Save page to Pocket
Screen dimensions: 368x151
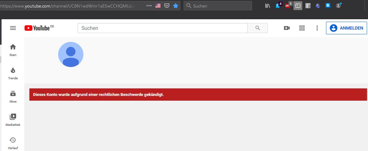pyautogui.click(x=167, y=6)
